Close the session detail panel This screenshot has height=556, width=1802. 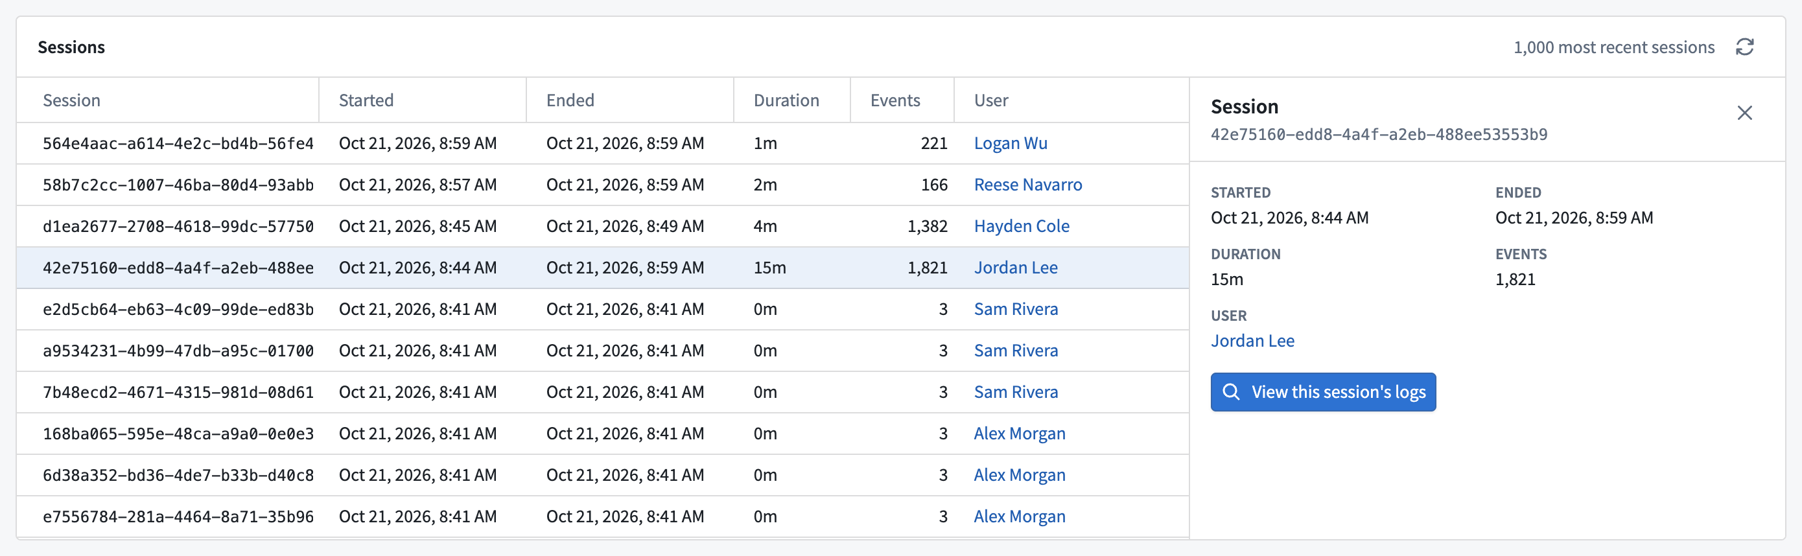(1745, 113)
